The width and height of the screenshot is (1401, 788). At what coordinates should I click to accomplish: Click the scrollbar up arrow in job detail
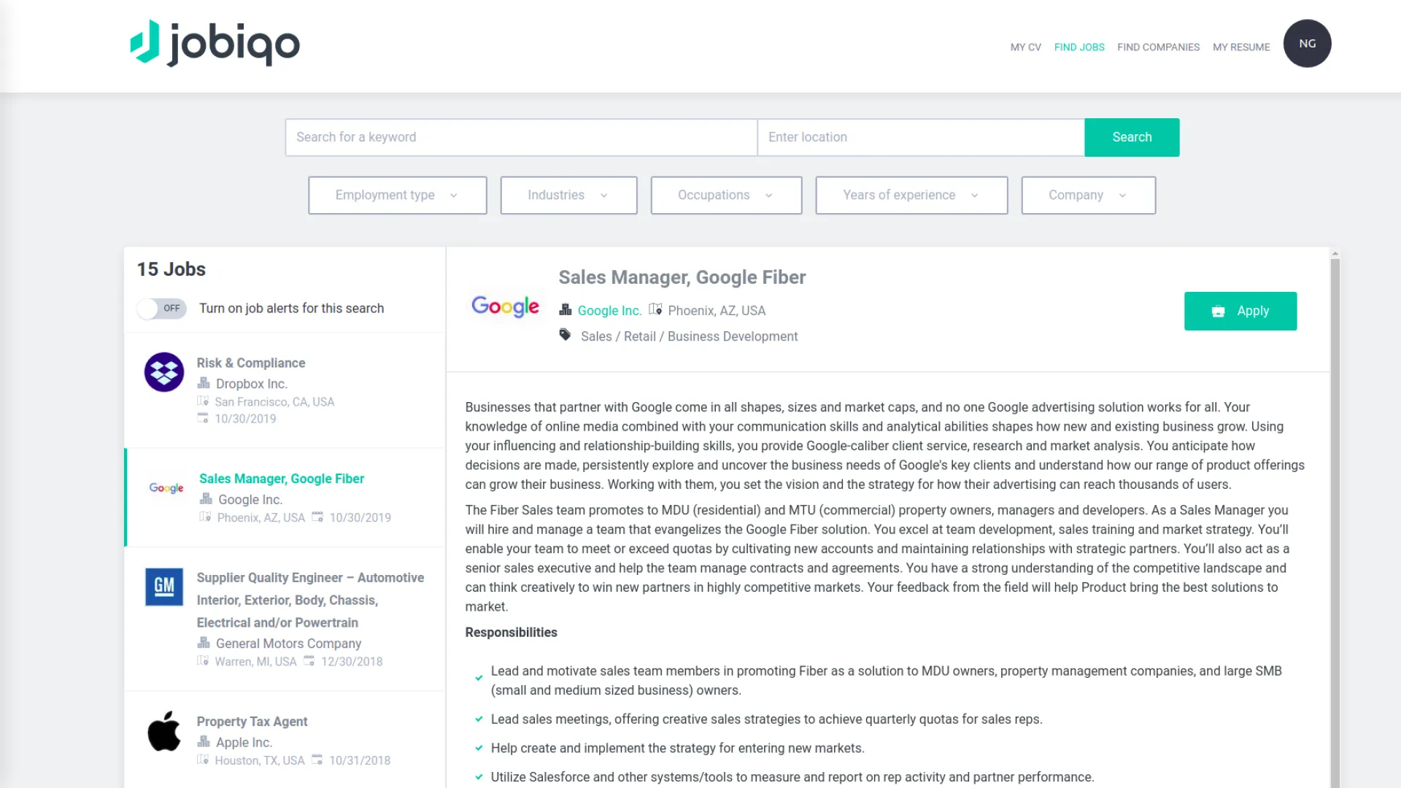point(1335,254)
